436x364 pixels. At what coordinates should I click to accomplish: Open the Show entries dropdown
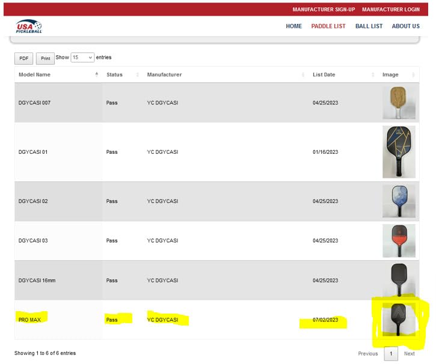pos(82,58)
